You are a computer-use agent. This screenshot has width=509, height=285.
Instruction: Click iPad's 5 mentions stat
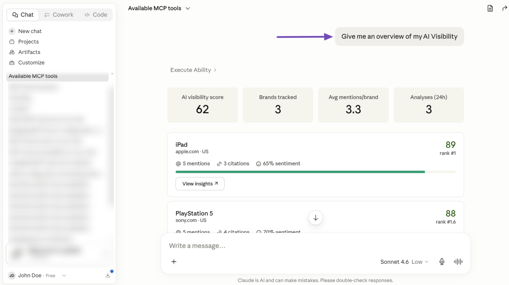pos(193,164)
